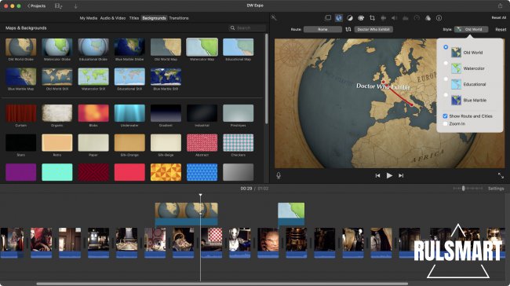This screenshot has height=286, width=510.
Task: Choose the Curtain background
Action: pyautogui.click(x=21, y=113)
